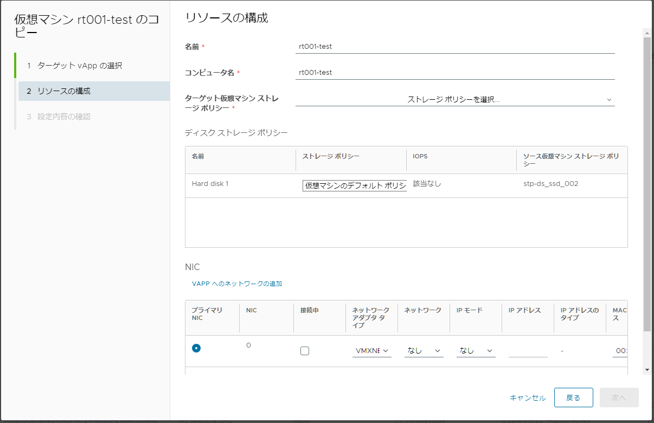Click the vertical scrollbar thumb
The image size is (654, 423).
tap(646, 184)
